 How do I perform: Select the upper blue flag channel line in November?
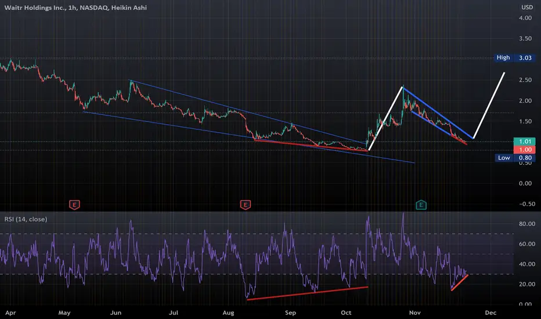click(x=438, y=114)
